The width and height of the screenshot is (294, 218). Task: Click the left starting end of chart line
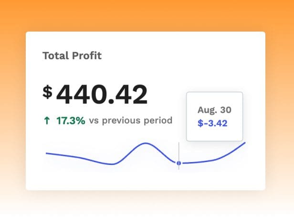click(x=47, y=153)
